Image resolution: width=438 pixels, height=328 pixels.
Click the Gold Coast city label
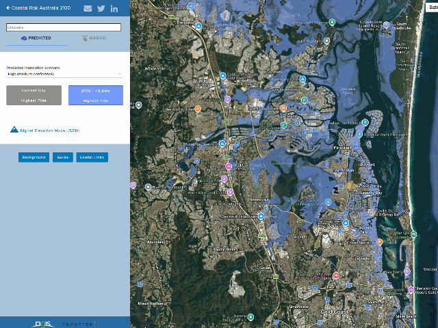(x=334, y=312)
